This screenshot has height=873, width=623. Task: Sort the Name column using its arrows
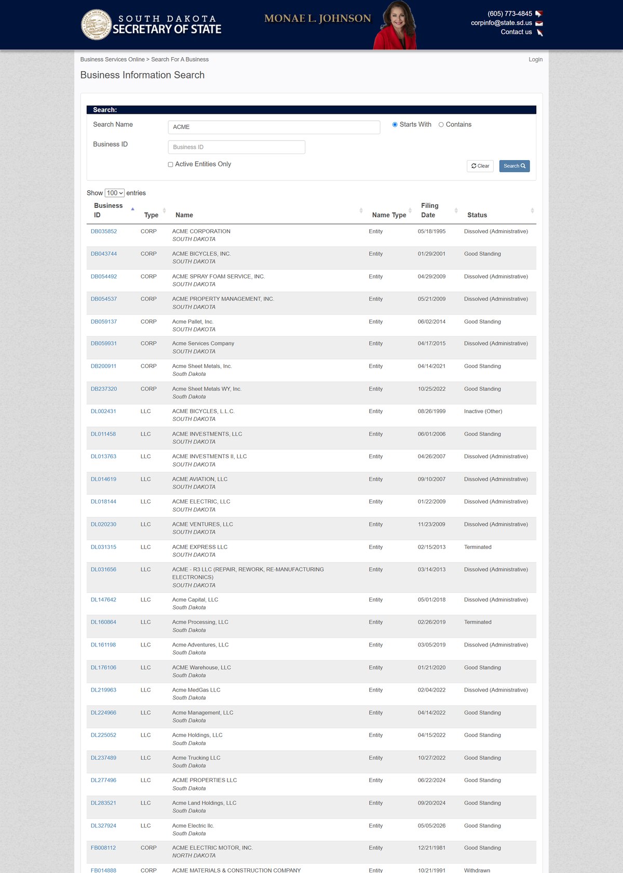[361, 210]
